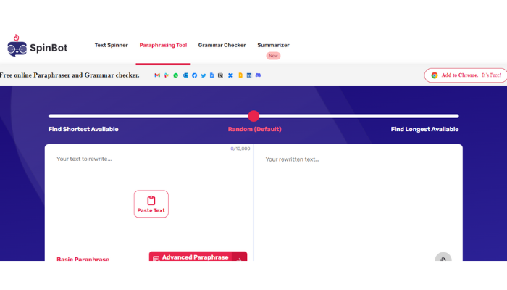The height and width of the screenshot is (290, 507).
Task: Click the Slack icon
Action: tap(166, 75)
